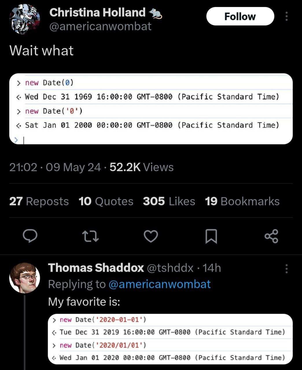
Task: Open the new Date(0) console screenshot
Action: (151, 109)
